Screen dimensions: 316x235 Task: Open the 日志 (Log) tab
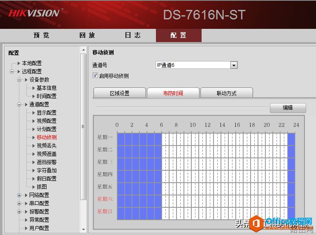click(132, 35)
